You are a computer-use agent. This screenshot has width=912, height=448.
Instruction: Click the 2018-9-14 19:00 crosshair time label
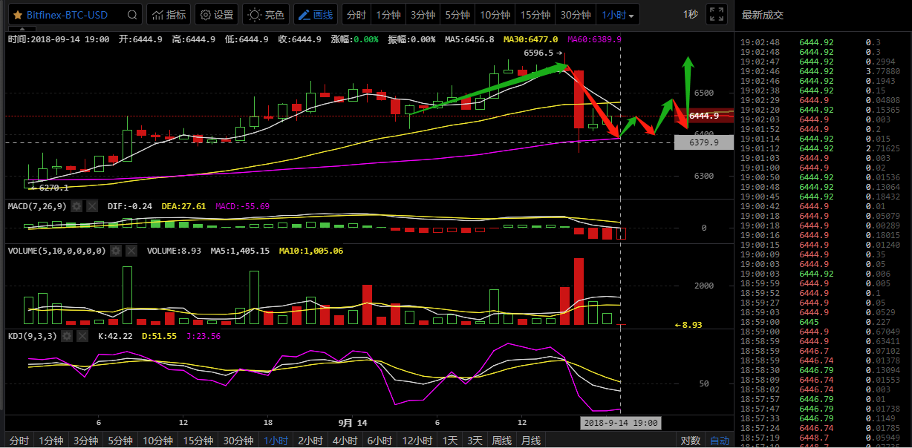621,423
